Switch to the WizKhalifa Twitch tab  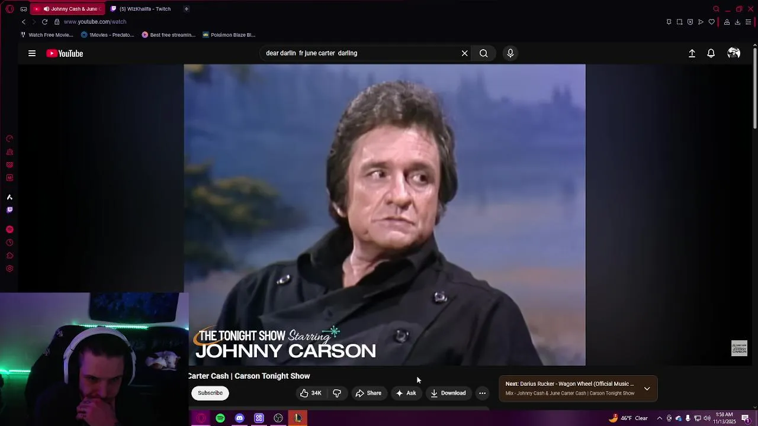pos(144,9)
